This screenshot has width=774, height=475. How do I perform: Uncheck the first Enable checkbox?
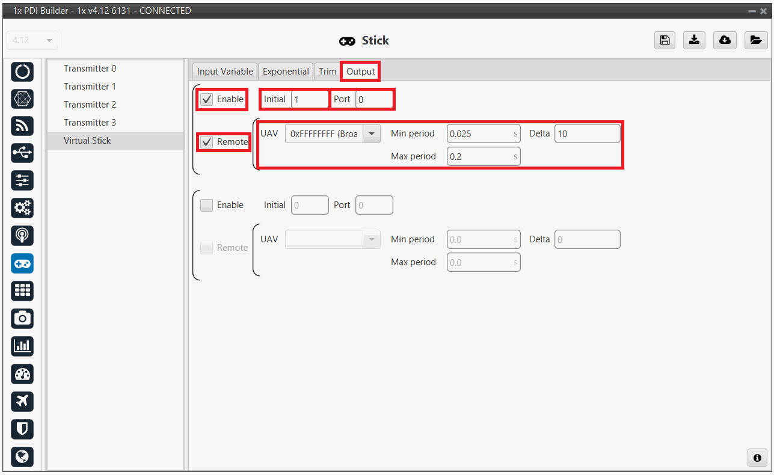tap(207, 99)
